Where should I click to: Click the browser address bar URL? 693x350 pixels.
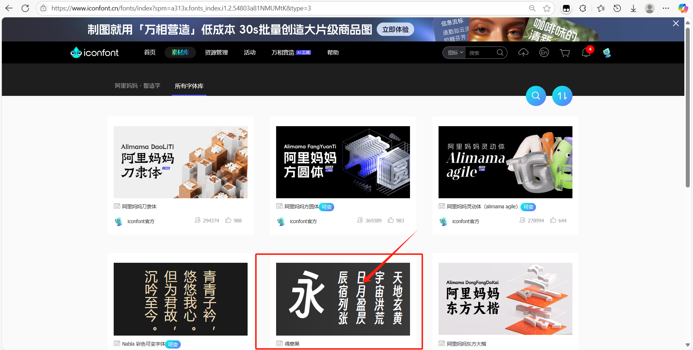[x=181, y=8]
